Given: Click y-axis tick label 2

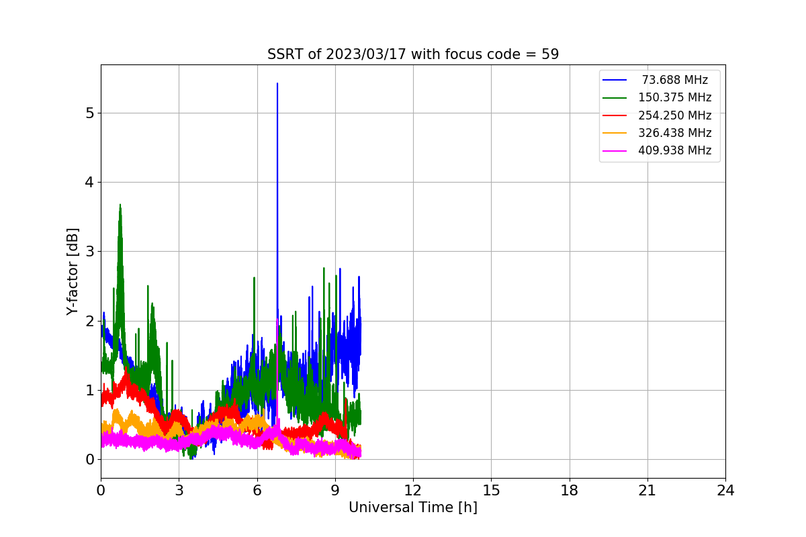Looking at the screenshot, I should point(89,321).
